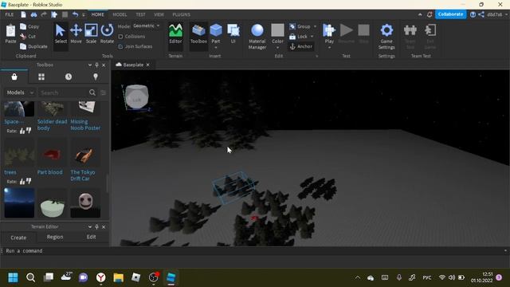Viewport: 510px width, 287px height.
Task: Open Terrain Editor Edit tab
Action: coord(91,238)
